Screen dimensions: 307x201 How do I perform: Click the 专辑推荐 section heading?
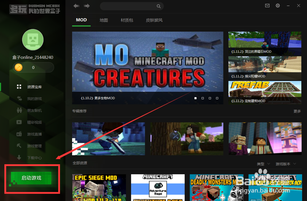79,111
